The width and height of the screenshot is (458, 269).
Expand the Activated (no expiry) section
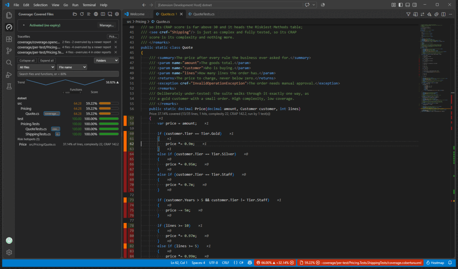click(24, 25)
